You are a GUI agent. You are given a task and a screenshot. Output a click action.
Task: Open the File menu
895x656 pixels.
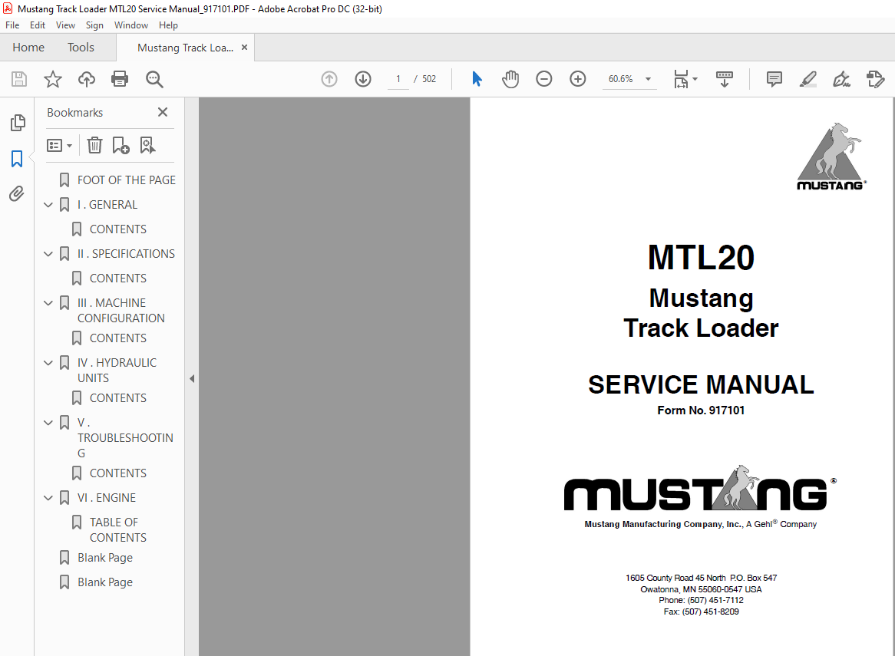pos(12,25)
